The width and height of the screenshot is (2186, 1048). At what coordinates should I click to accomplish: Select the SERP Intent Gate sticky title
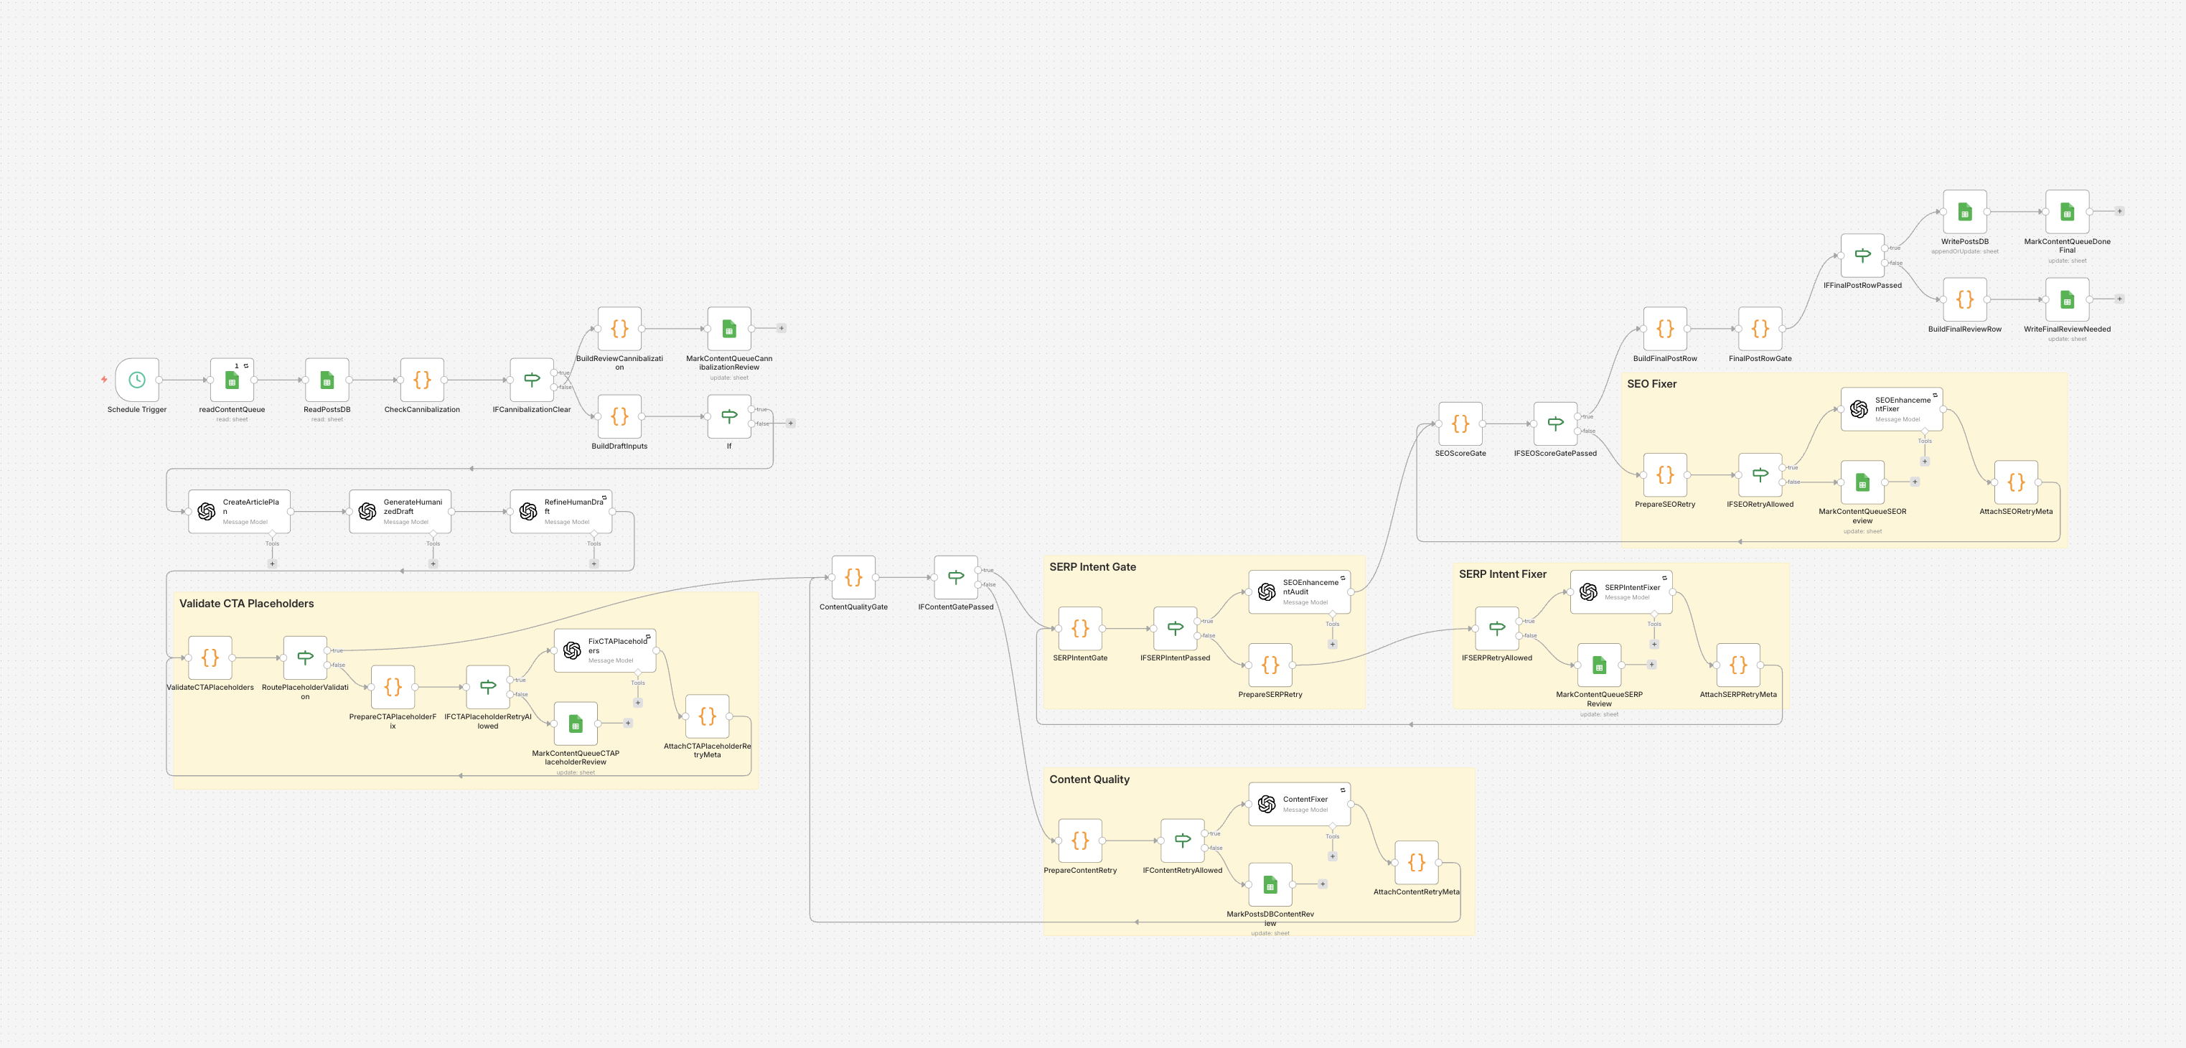(x=1092, y=567)
